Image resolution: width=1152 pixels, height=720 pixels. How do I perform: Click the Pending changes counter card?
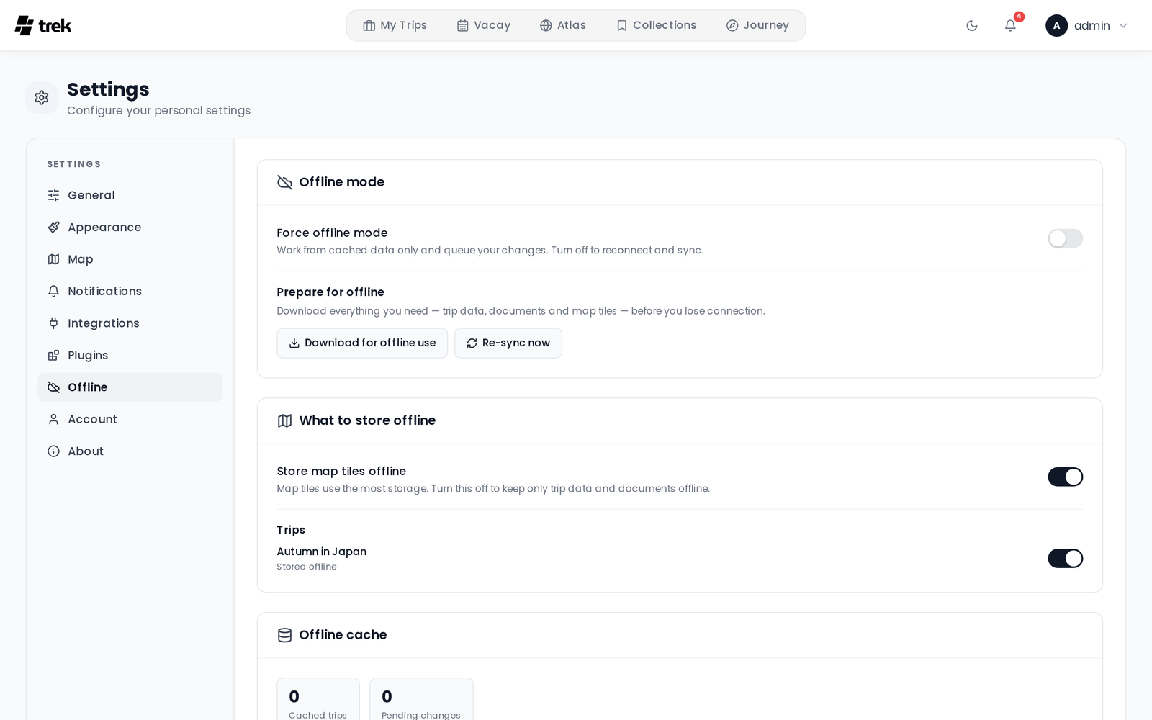[x=421, y=699]
